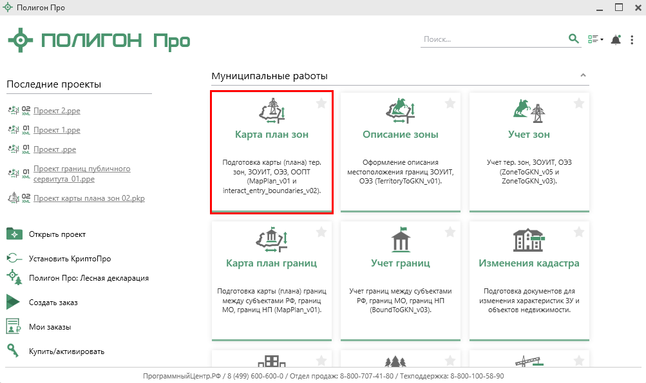Toggle favorite star on Учет границ
The image size is (646, 383).
coord(450,232)
